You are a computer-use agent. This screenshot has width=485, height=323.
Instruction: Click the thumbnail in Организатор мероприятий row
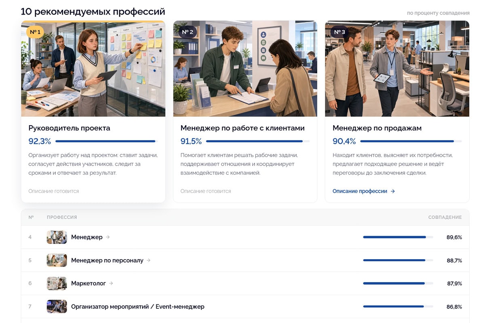click(57, 306)
